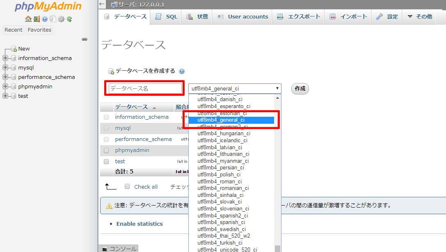Image resolution: width=446 pixels, height=252 pixels.
Task: Click the chain link icon in sidebar
Action: tap(85, 39)
